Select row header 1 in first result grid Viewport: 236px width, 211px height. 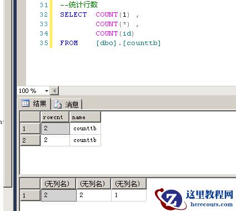tap(30, 129)
